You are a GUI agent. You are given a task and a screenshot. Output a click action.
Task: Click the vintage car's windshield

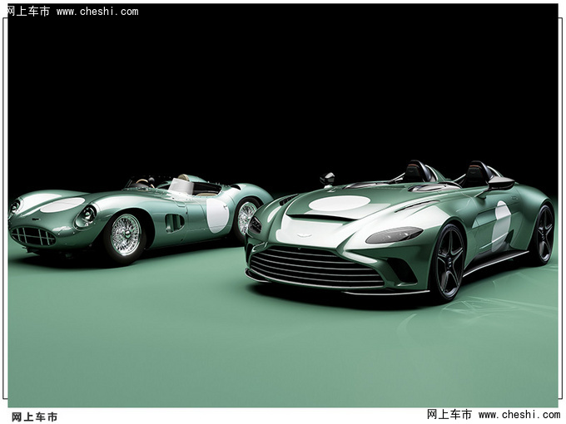180,185
